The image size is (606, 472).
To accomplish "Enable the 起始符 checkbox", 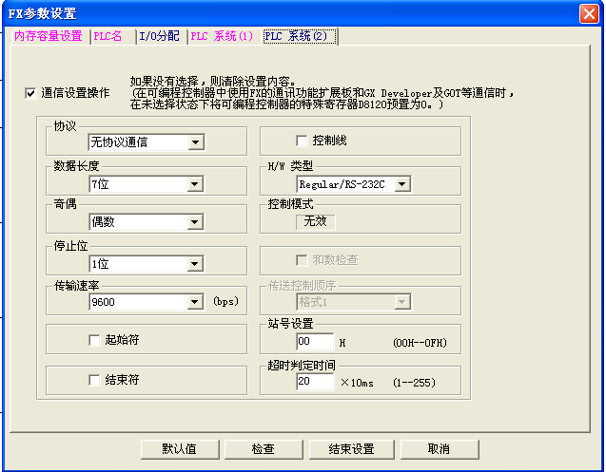I will click(x=94, y=339).
